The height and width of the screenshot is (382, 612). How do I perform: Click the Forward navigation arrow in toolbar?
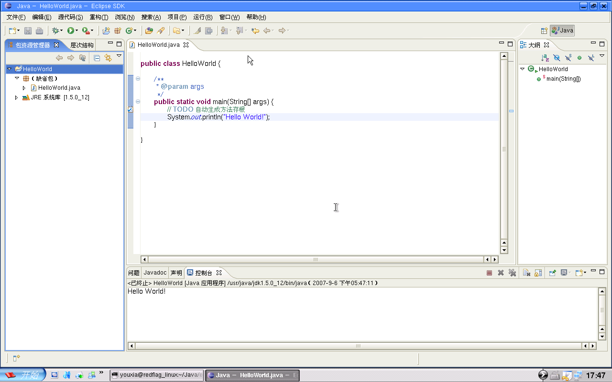click(x=282, y=31)
